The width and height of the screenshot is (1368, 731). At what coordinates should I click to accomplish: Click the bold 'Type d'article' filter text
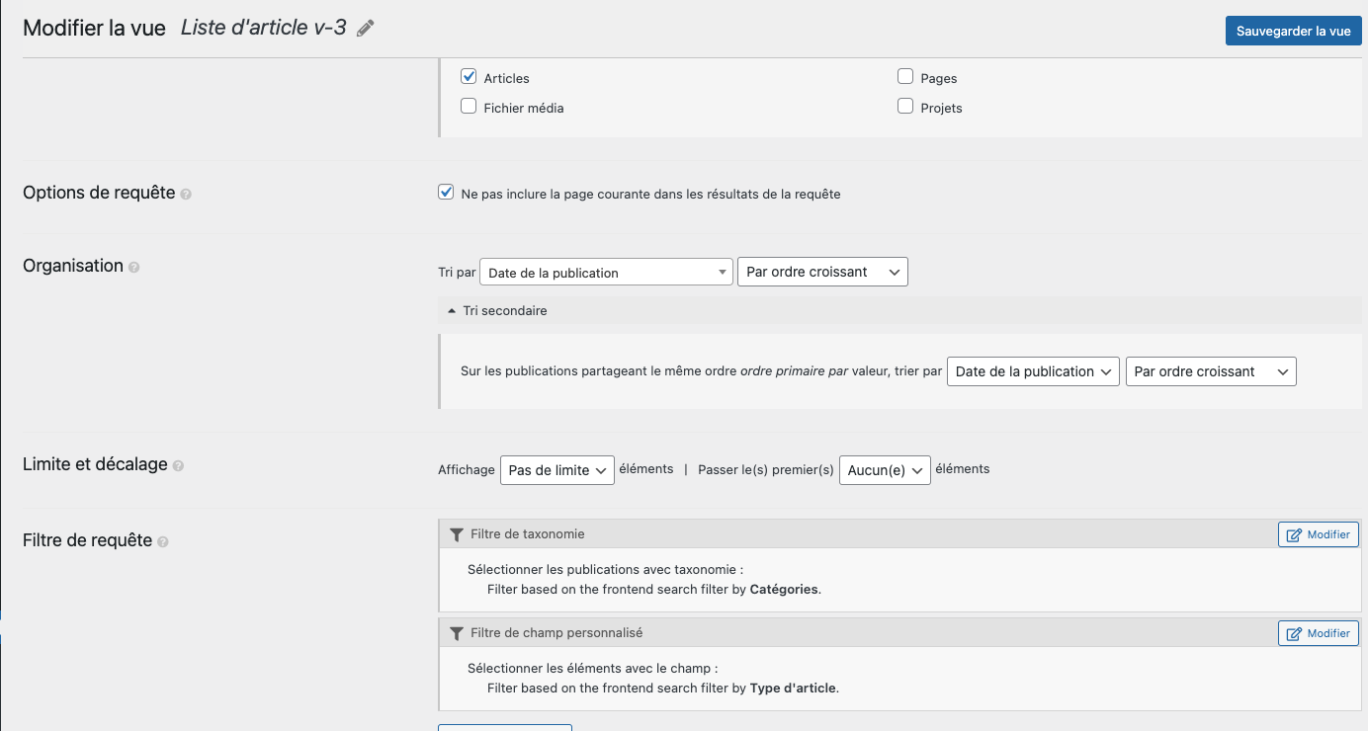(794, 689)
